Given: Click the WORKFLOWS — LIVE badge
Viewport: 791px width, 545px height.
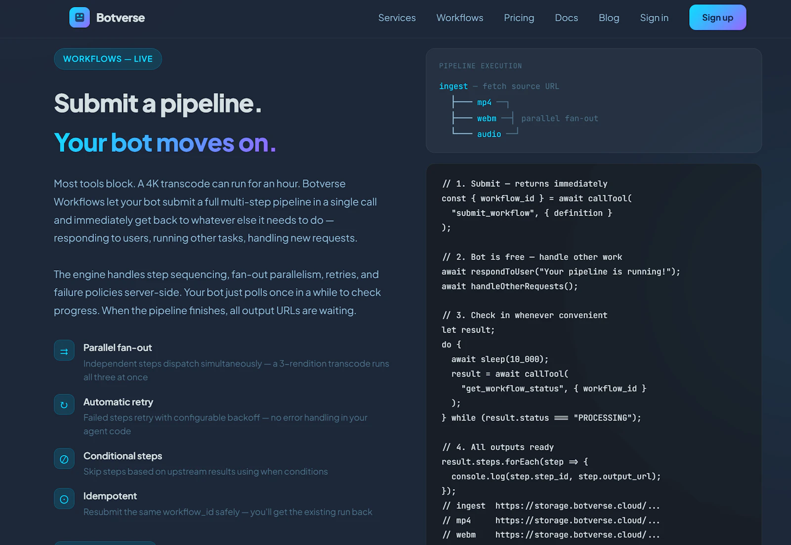Looking at the screenshot, I should (108, 59).
